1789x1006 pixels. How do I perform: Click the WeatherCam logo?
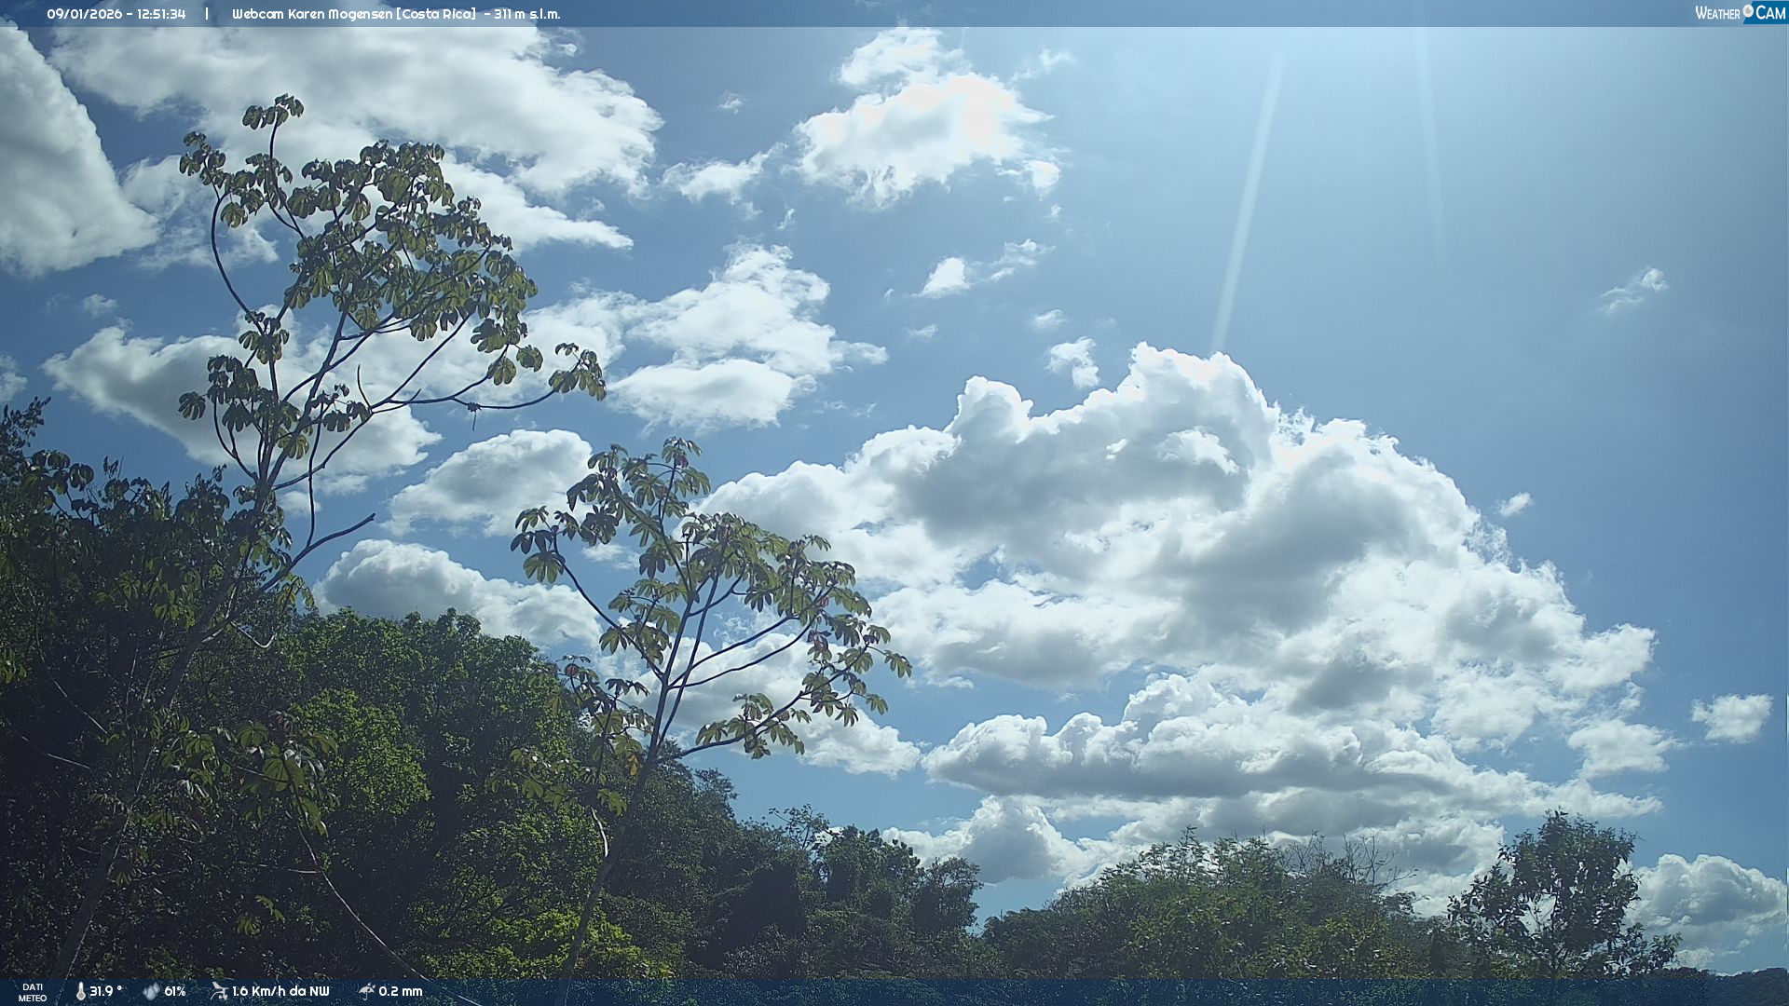(1739, 13)
